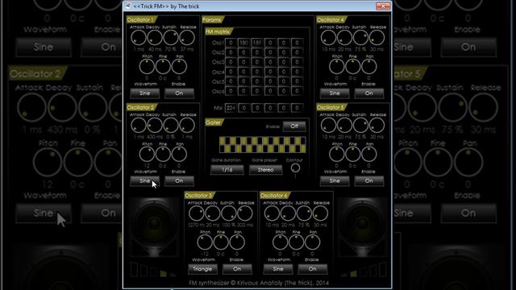The height and width of the screenshot is (290, 516).
Task: Select FM matrix Osc1 cell 159
Action: tap(257, 43)
